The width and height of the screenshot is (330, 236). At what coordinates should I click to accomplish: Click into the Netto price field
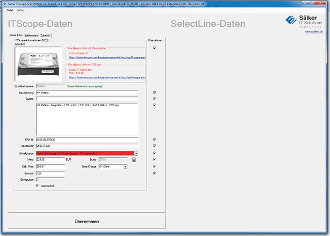(51, 160)
